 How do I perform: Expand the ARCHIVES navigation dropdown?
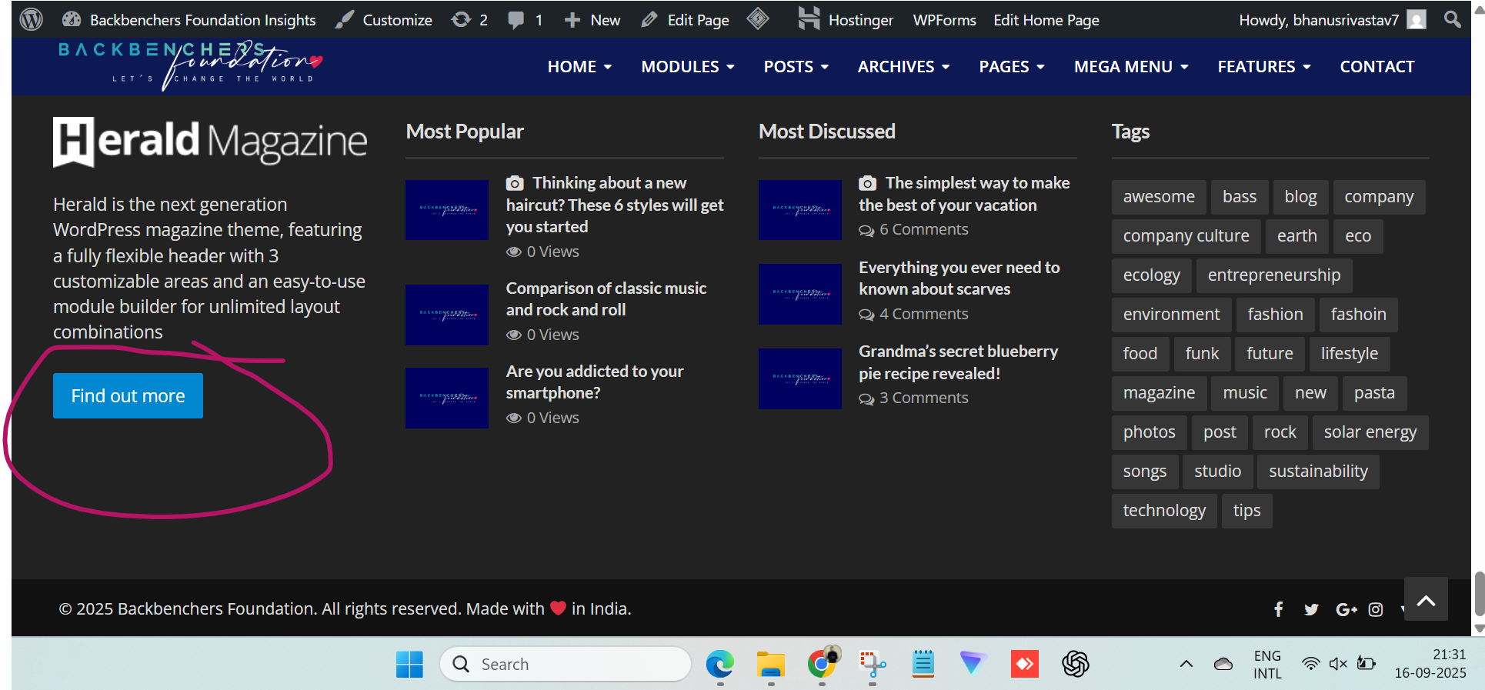tap(903, 67)
